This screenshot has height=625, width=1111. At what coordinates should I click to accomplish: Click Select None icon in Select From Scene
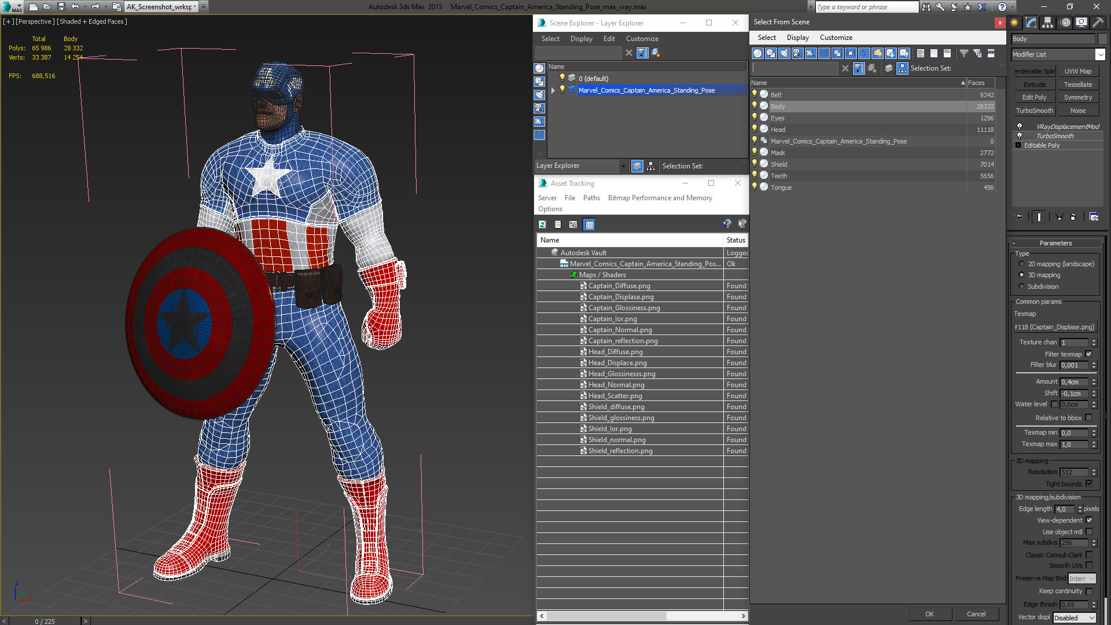[x=934, y=53]
